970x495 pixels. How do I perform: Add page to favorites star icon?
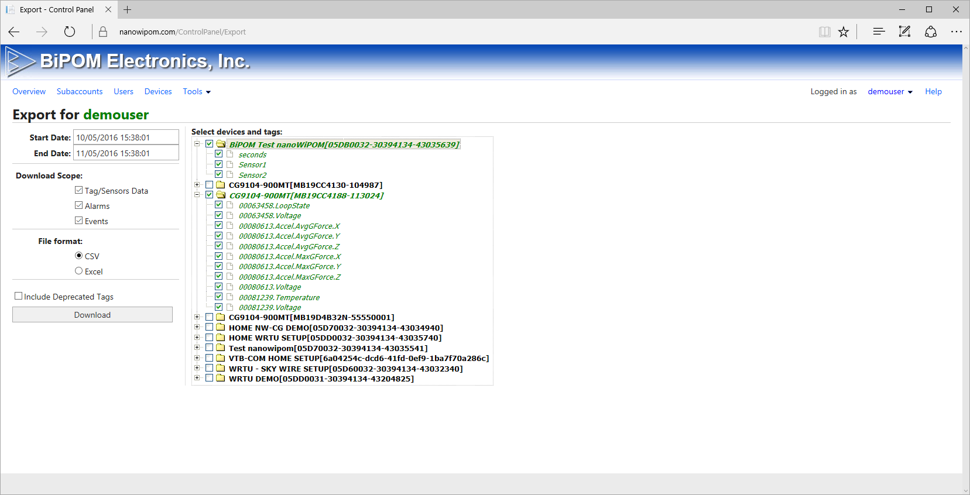tap(844, 32)
